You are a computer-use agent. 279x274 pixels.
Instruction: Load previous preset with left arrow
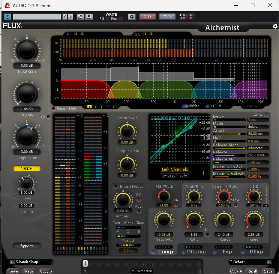[x=65, y=17]
